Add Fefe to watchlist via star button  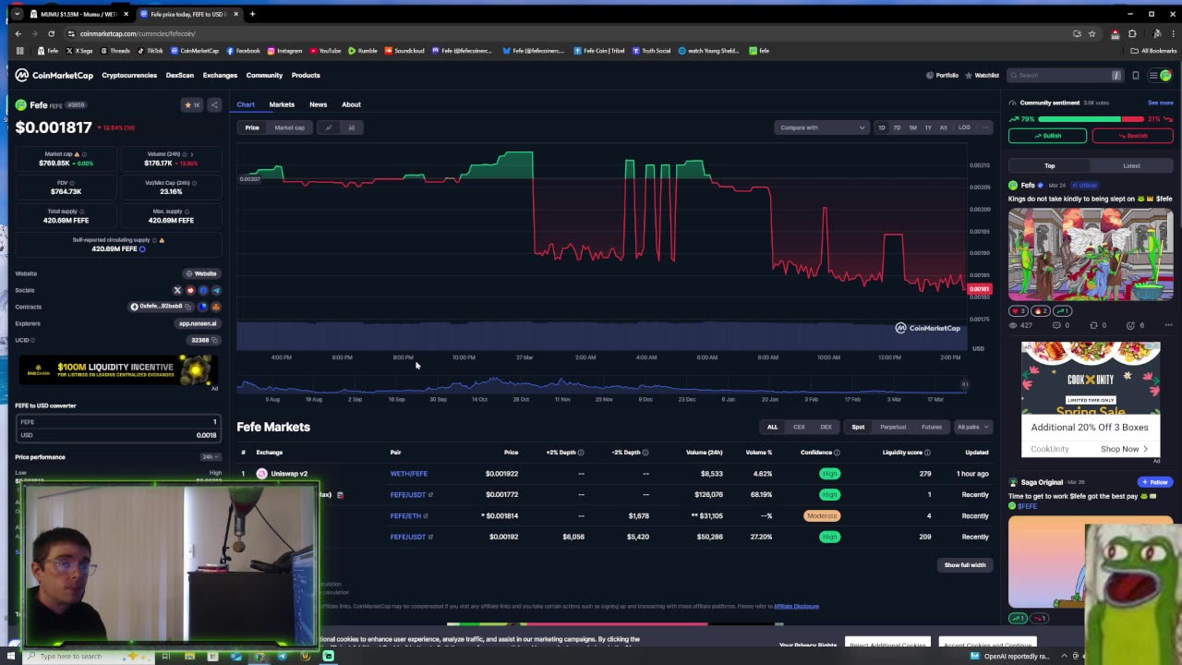[192, 104]
